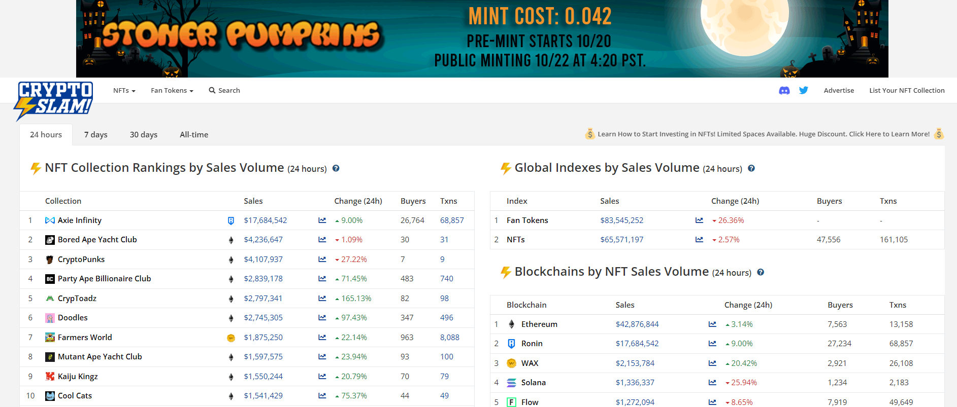Open the chart icon for Party Ape Billionaire Club
Viewport: 957px width, 407px height.
pos(322,279)
